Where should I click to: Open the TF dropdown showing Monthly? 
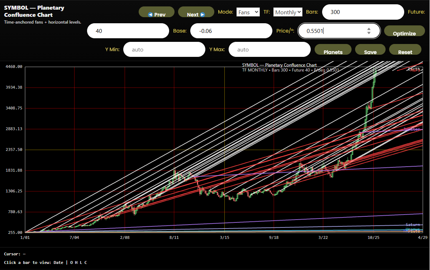(288, 12)
